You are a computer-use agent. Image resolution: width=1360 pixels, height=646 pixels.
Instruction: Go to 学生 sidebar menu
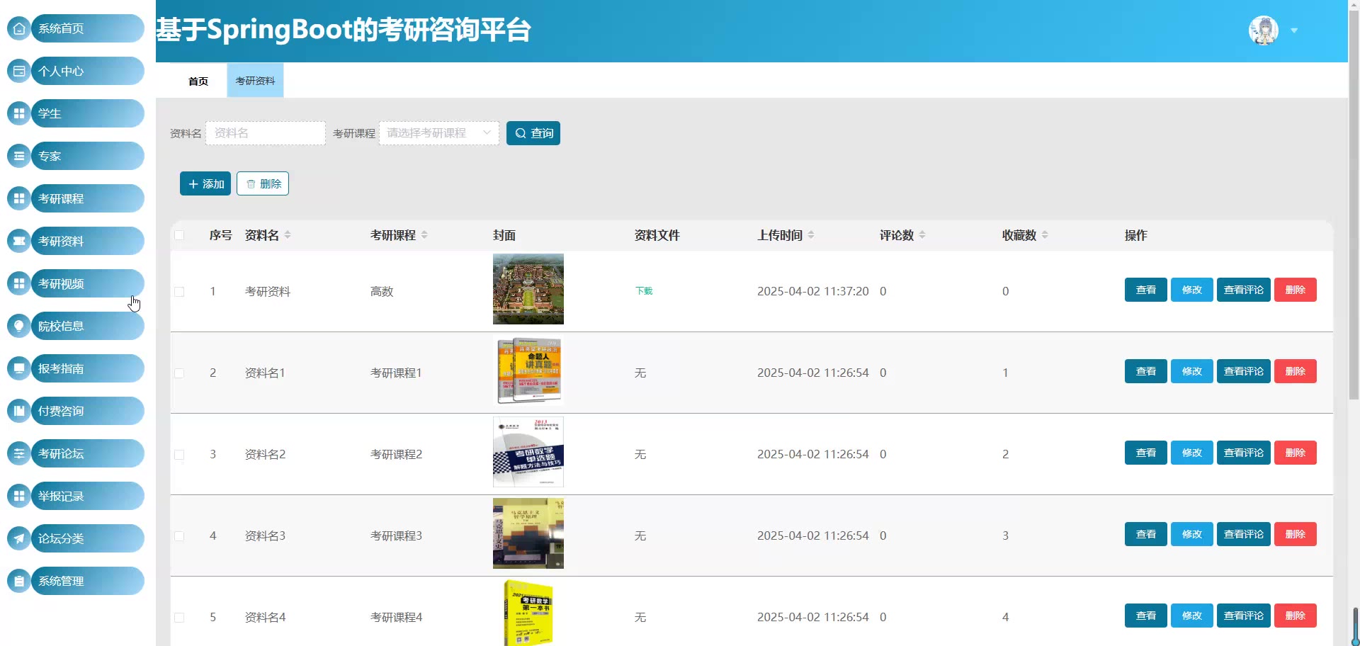point(88,113)
